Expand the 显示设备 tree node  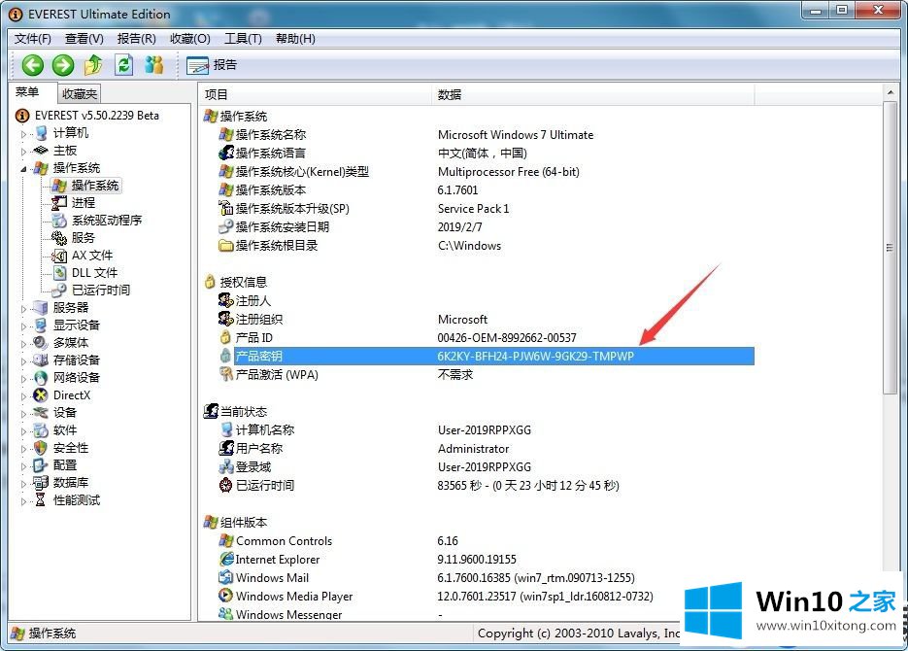click(23, 326)
